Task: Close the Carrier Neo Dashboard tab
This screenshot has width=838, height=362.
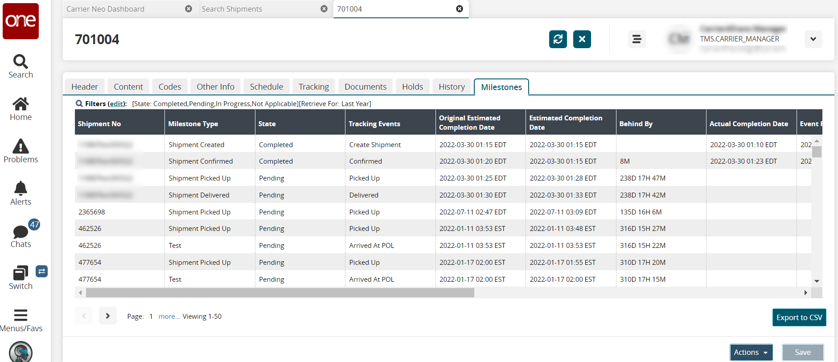Action: (189, 9)
